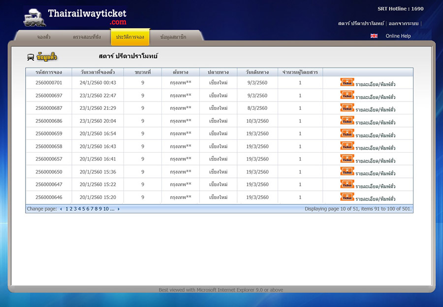Go to next pages arrow in pager
The width and height of the screenshot is (443, 307).
(119, 209)
